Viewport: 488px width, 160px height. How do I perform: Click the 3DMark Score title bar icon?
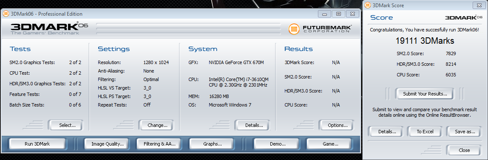[x=368, y=5]
